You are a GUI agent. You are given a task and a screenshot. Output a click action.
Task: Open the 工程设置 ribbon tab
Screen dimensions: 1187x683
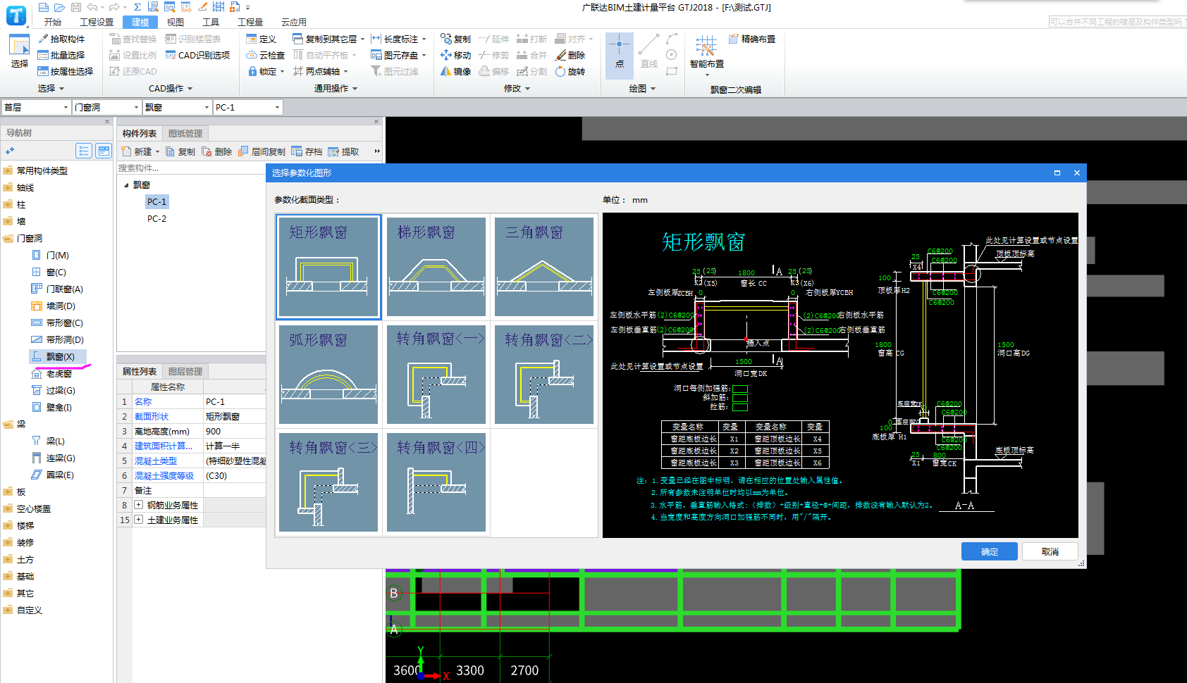click(97, 22)
